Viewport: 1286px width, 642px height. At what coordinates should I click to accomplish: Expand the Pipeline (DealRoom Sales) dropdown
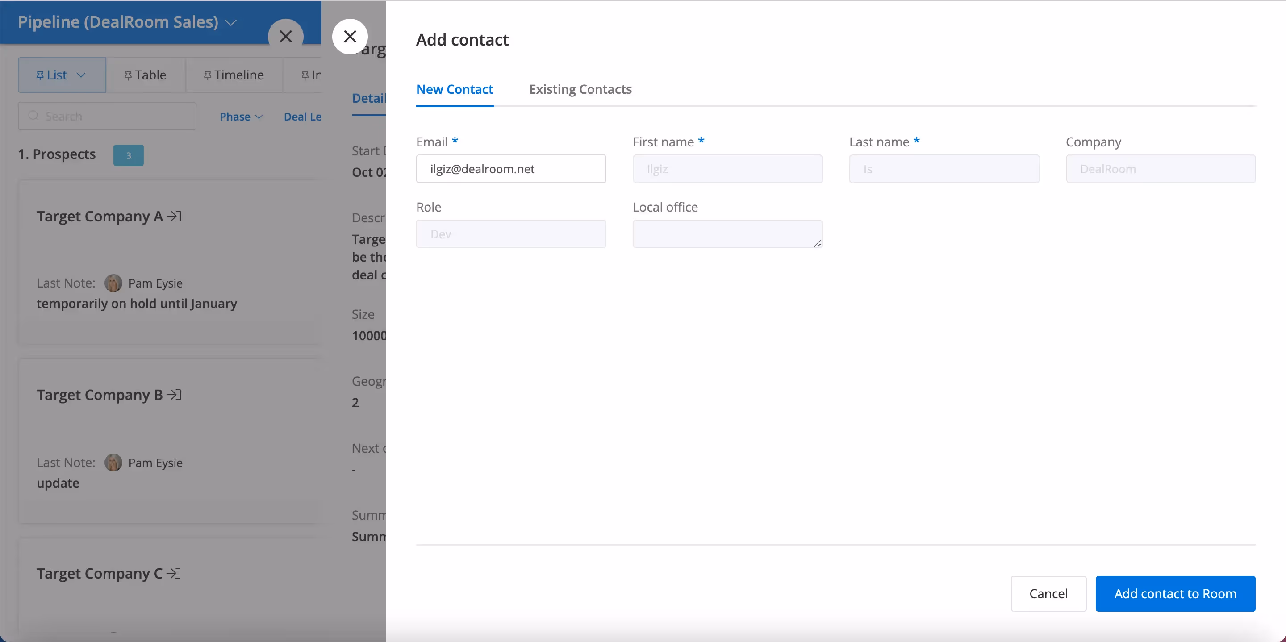click(231, 23)
